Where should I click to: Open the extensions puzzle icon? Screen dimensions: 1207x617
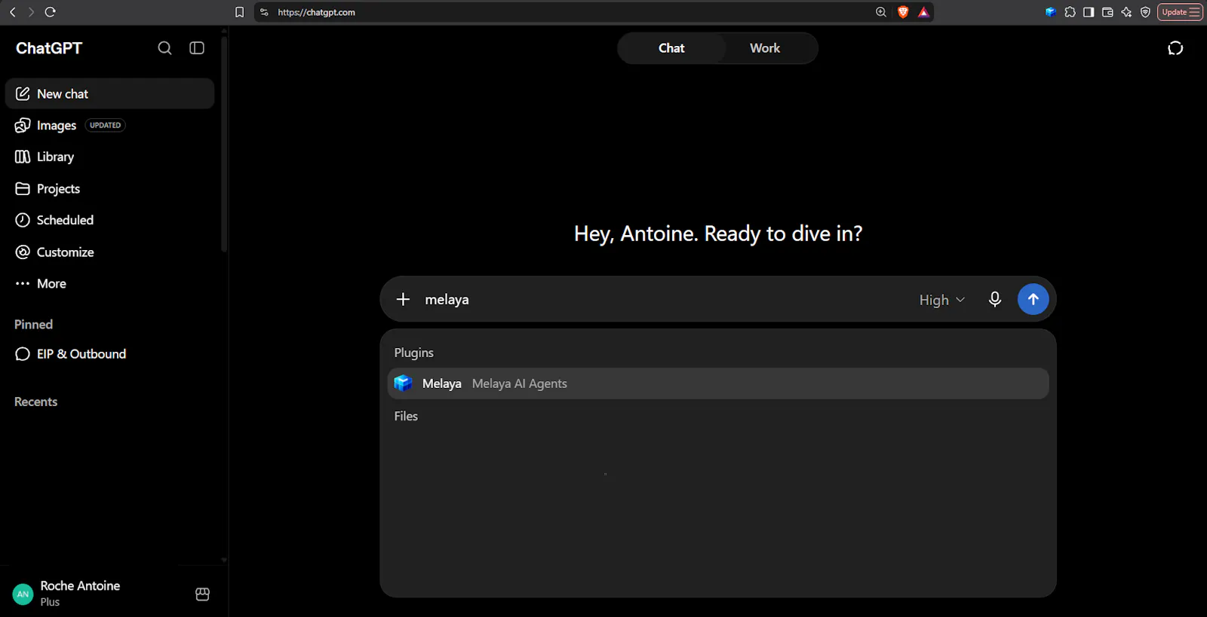point(1070,12)
